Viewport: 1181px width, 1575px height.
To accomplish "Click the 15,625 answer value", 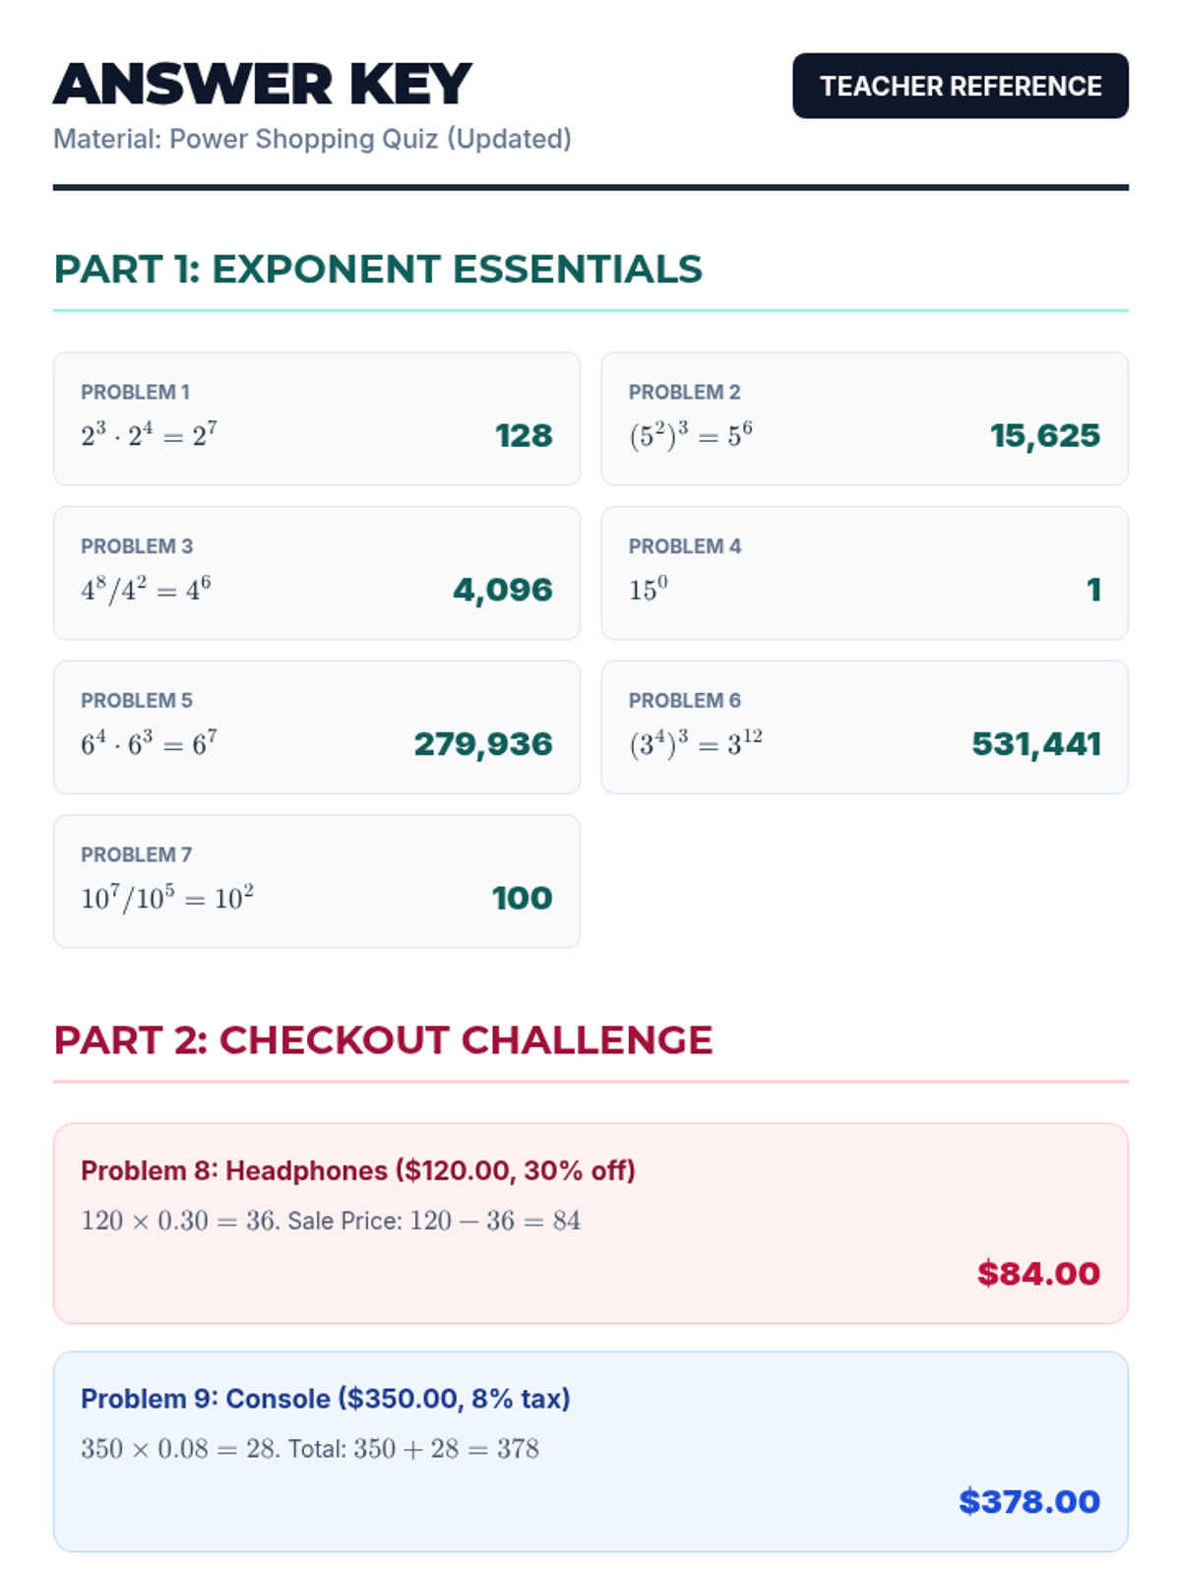I will click(x=1044, y=435).
